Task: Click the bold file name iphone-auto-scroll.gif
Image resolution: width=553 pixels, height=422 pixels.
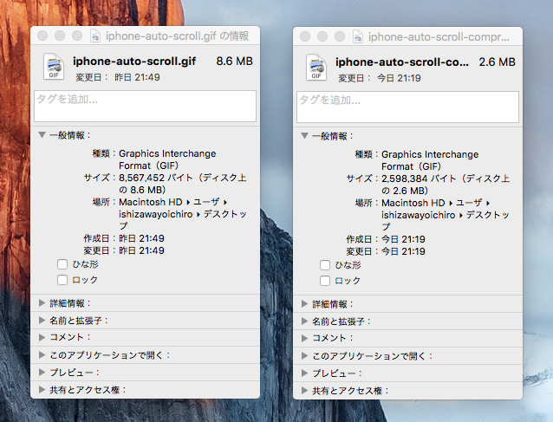Action: tap(134, 62)
